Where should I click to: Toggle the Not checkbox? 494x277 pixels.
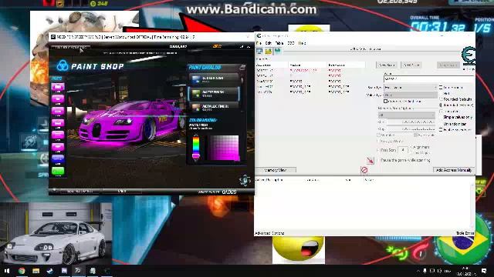tap(441, 93)
